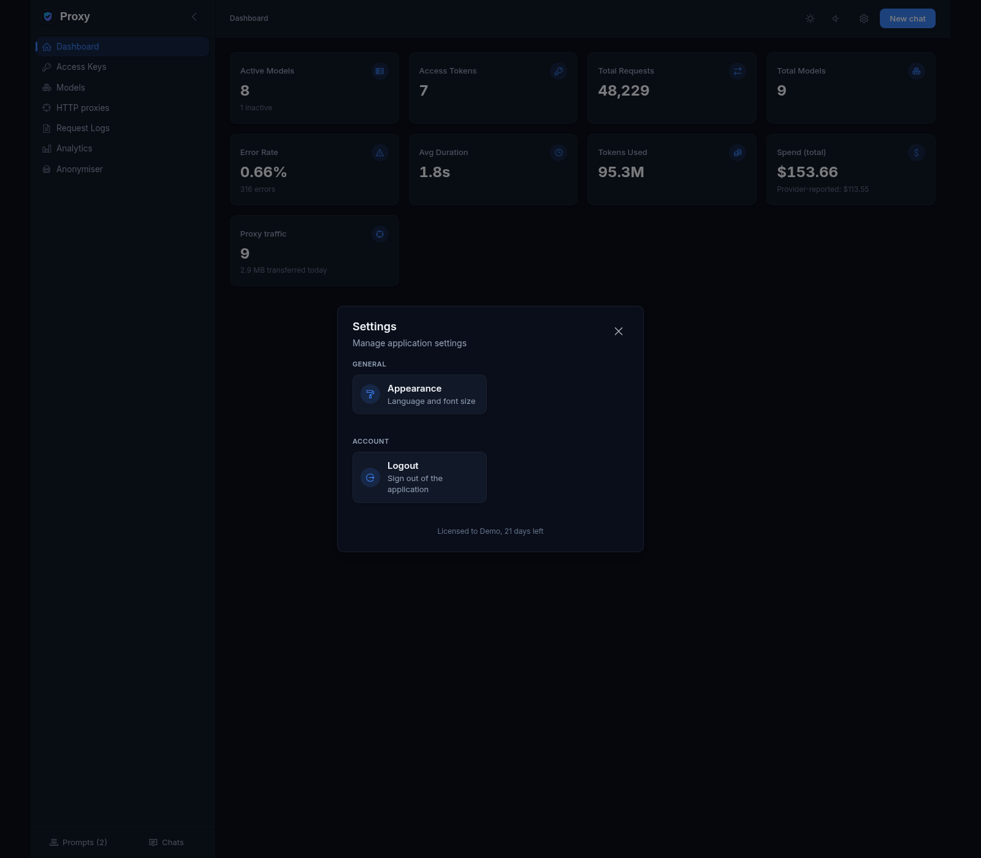Select Logout to sign out
Image resolution: width=981 pixels, height=858 pixels.
[419, 477]
